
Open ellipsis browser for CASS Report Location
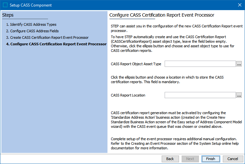click(239, 95)
